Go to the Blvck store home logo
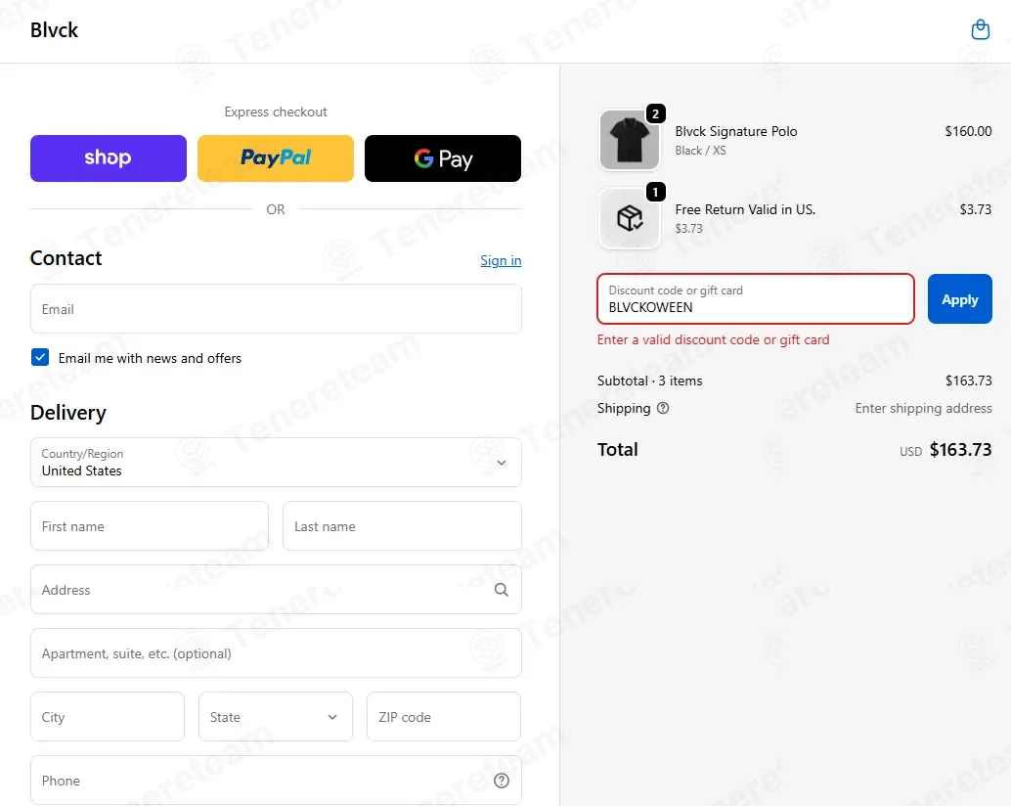Image resolution: width=1011 pixels, height=806 pixels. 54,30
